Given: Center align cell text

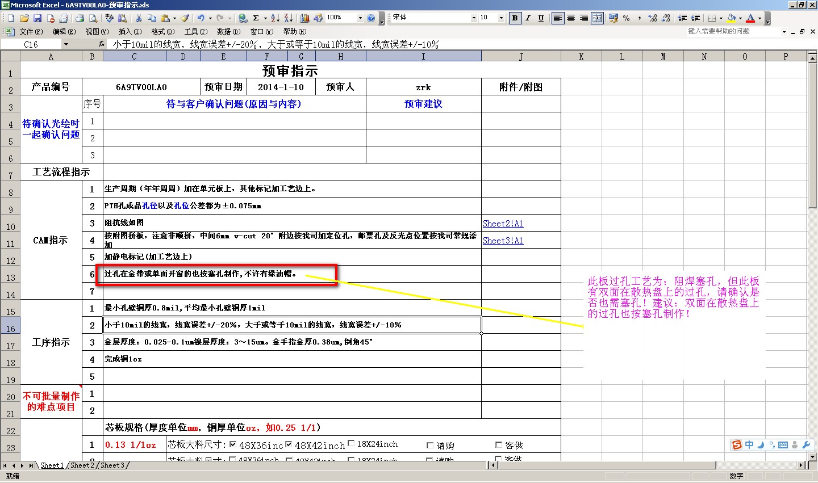Looking at the screenshot, I should (571, 18).
